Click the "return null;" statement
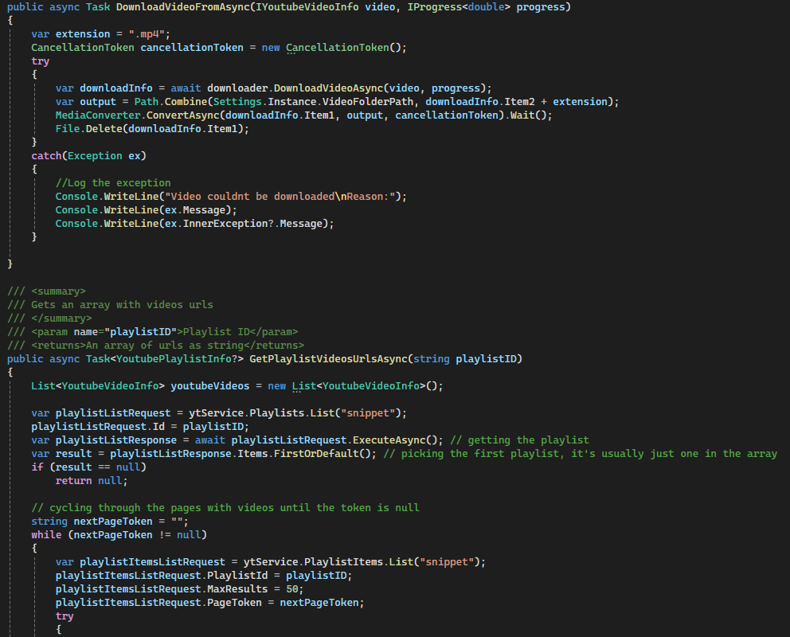 click(x=92, y=481)
